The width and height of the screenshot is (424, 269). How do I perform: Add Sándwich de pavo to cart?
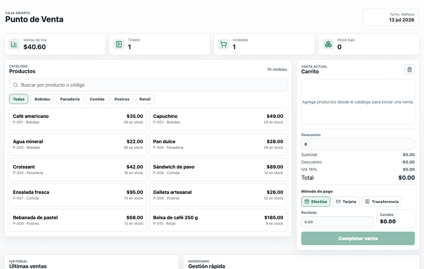[x=218, y=170]
